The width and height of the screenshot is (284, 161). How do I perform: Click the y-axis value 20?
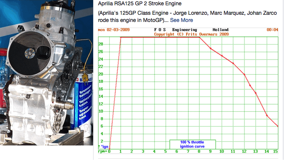click(101, 74)
